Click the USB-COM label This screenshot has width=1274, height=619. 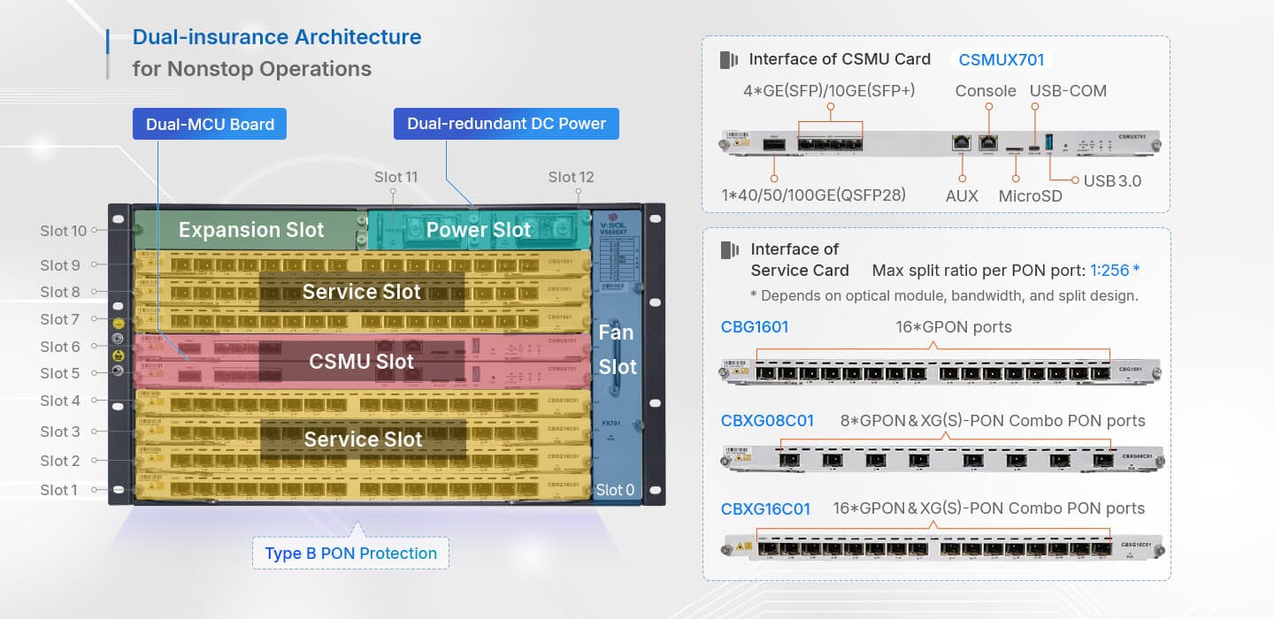tap(1068, 91)
